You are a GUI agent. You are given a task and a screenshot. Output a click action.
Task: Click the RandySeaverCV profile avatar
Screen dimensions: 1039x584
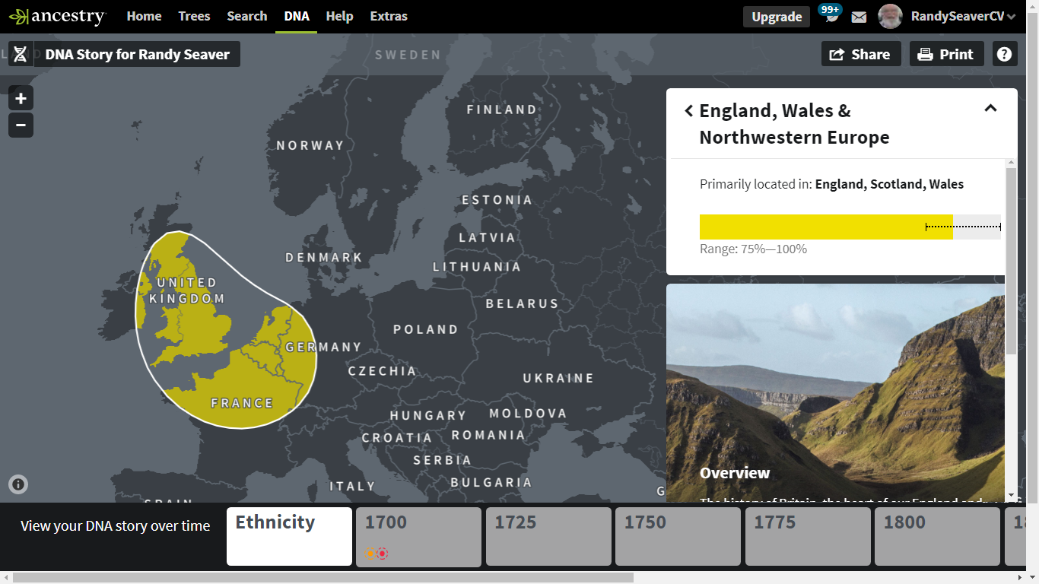pos(889,16)
